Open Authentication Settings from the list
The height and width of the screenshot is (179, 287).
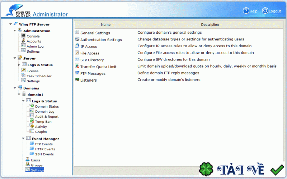101,40
